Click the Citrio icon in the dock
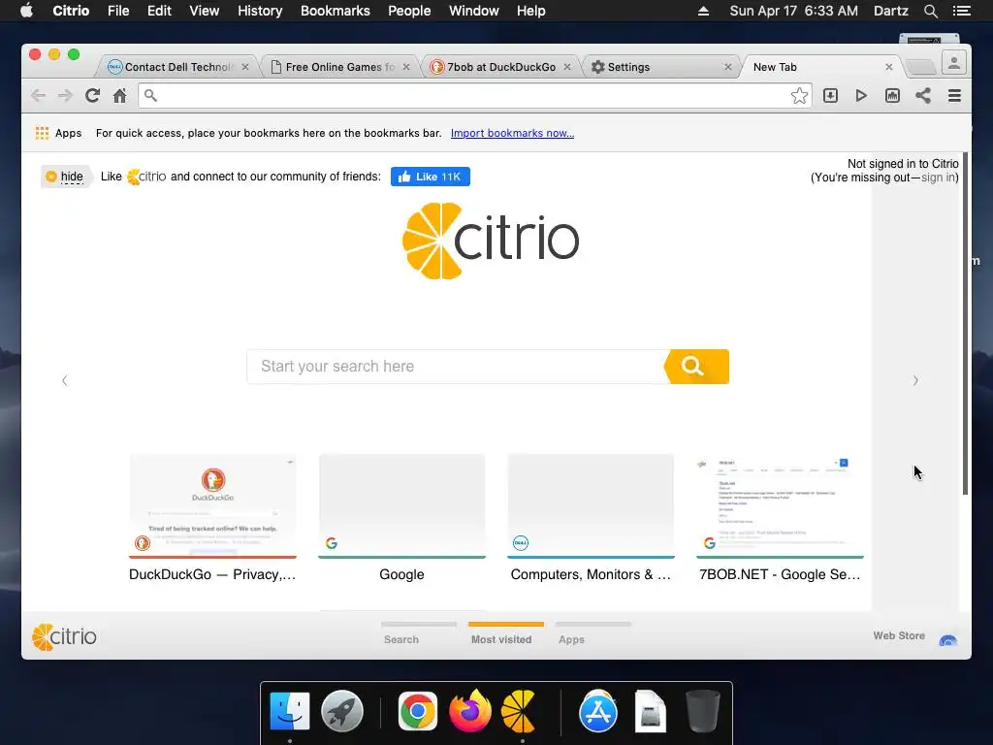 (519, 711)
